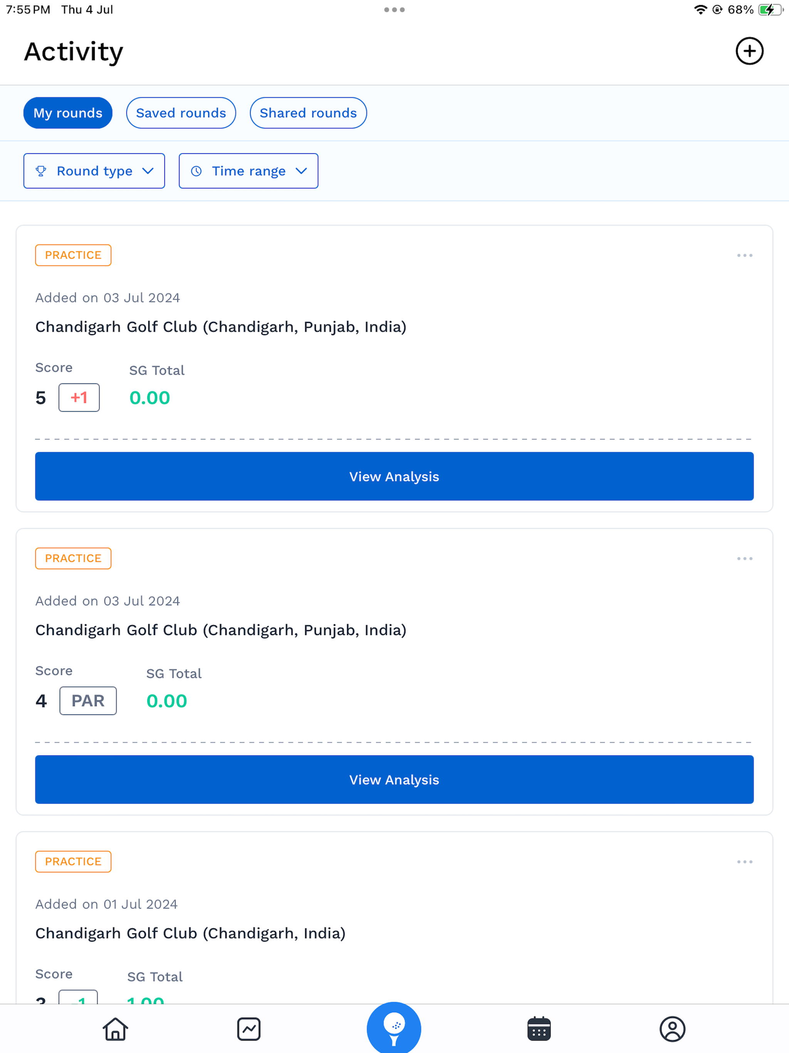789x1053 pixels.
Task: Open more options on second practice round
Action: tap(745, 559)
